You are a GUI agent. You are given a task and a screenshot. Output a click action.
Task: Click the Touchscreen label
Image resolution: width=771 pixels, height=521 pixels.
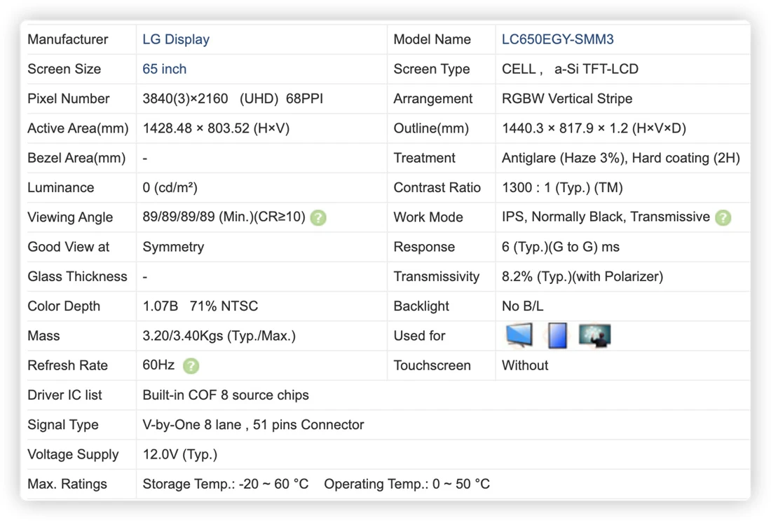pos(432,365)
